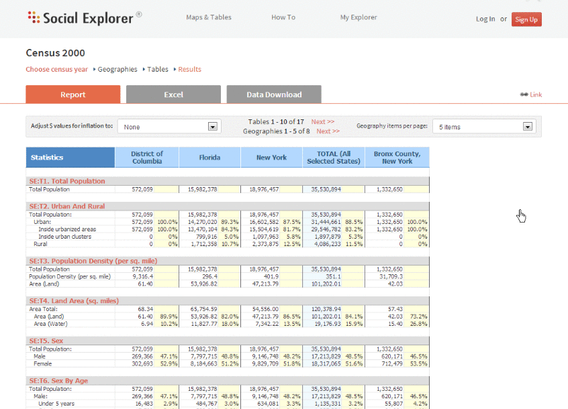
Task: Click the Bronx County, New York header
Action: 397,158
